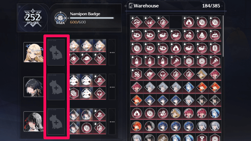Viewport: 251px width, 141px height.
Task: Click the Warehouse panel scrollbar
Action: click(223, 36)
